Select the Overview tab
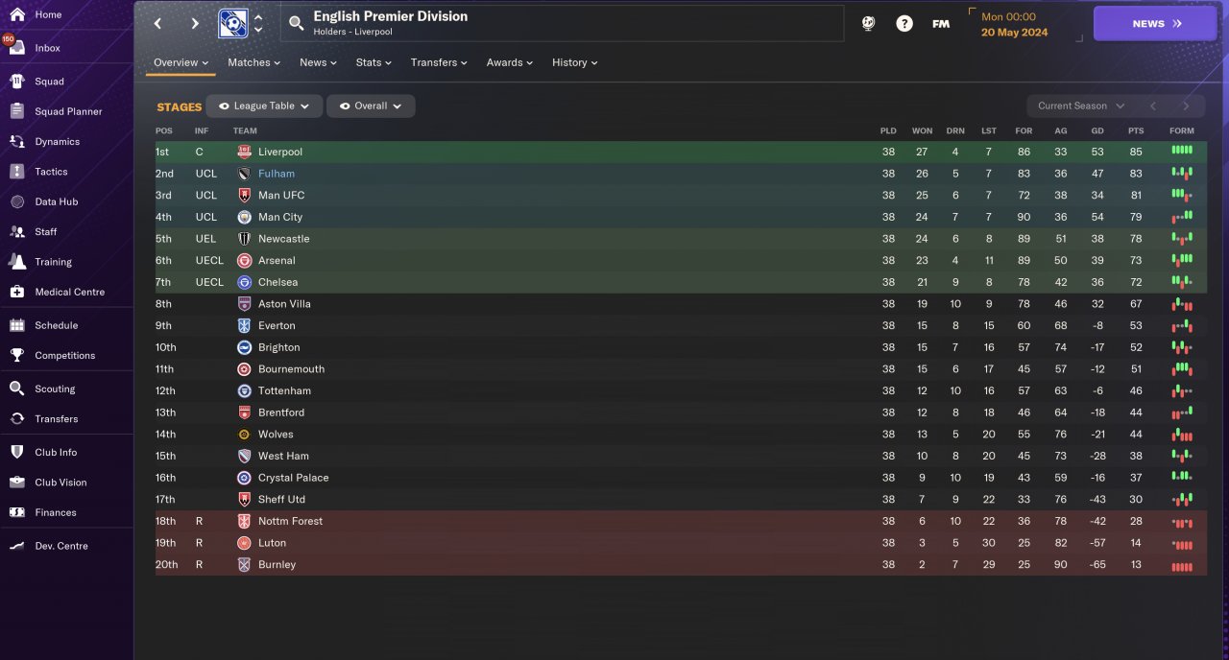This screenshot has width=1229, height=660. pyautogui.click(x=181, y=62)
